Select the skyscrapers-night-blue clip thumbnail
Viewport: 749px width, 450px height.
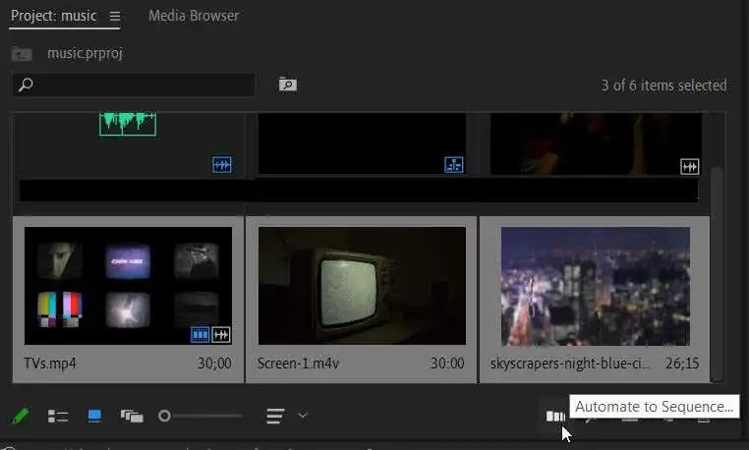coord(595,286)
